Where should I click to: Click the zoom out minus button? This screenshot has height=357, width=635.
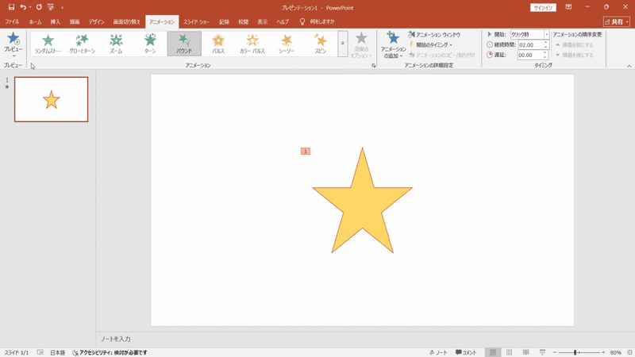555,352
